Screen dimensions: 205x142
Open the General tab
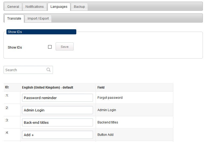[13, 7]
